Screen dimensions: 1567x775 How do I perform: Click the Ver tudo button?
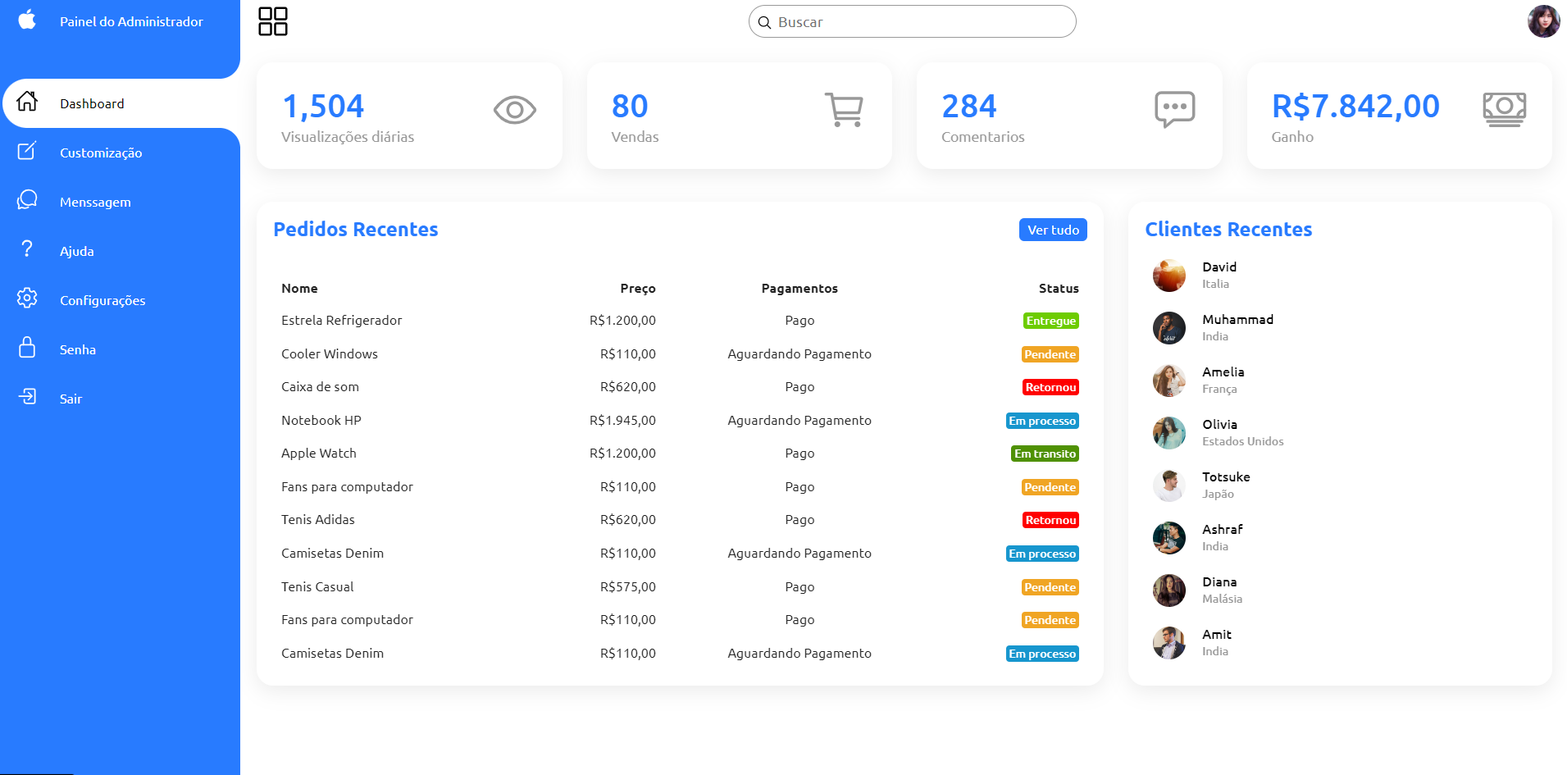coord(1052,230)
